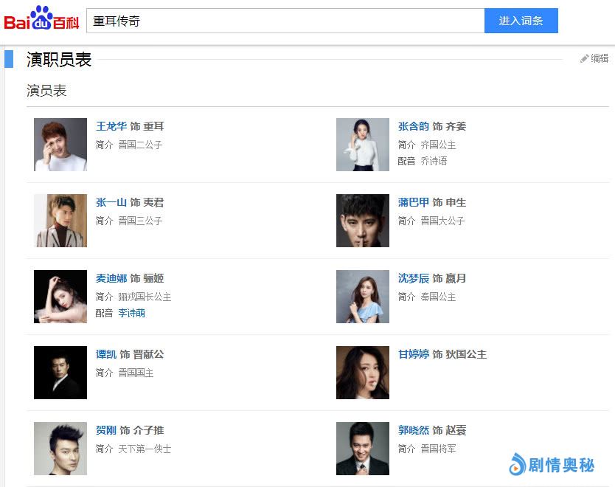
Task: Open 麦迪娜 photo thumbnail
Action: coord(60,297)
